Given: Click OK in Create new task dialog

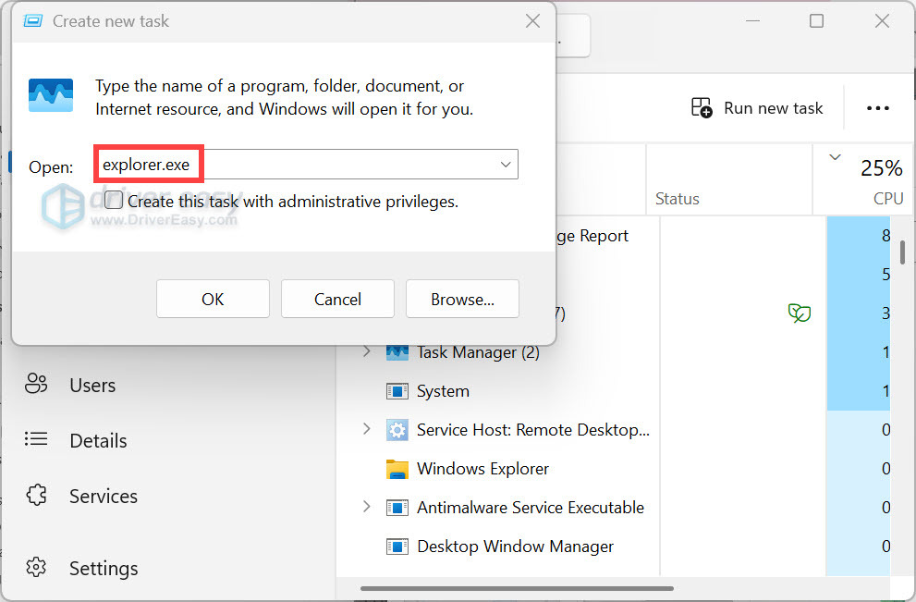Looking at the screenshot, I should click(x=213, y=299).
